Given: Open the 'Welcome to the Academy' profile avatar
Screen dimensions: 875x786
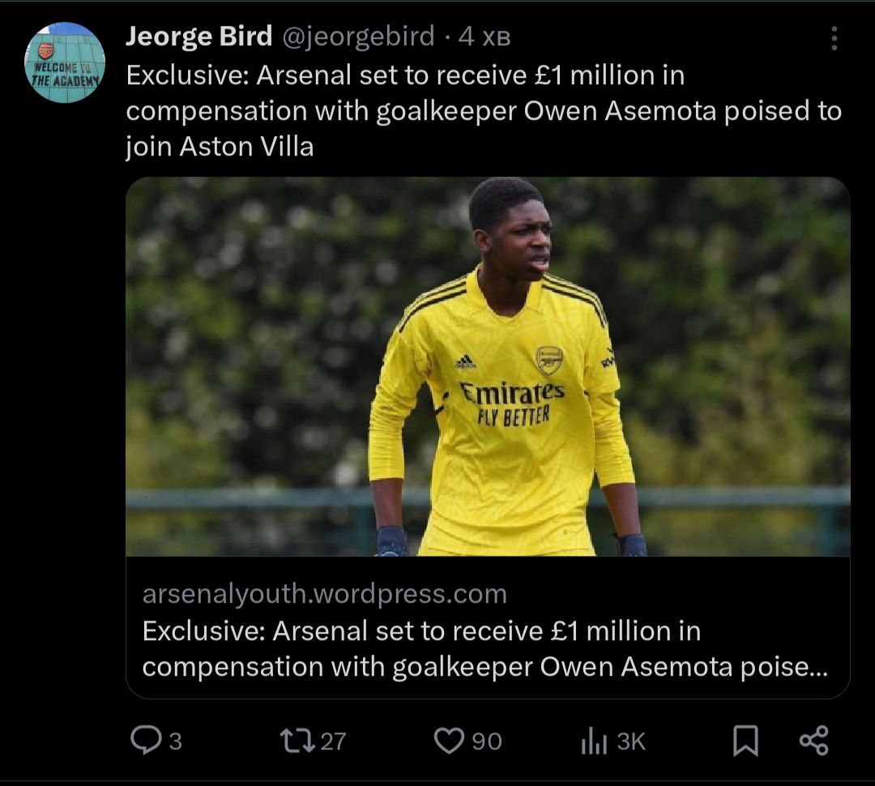Looking at the screenshot, I should (65, 62).
